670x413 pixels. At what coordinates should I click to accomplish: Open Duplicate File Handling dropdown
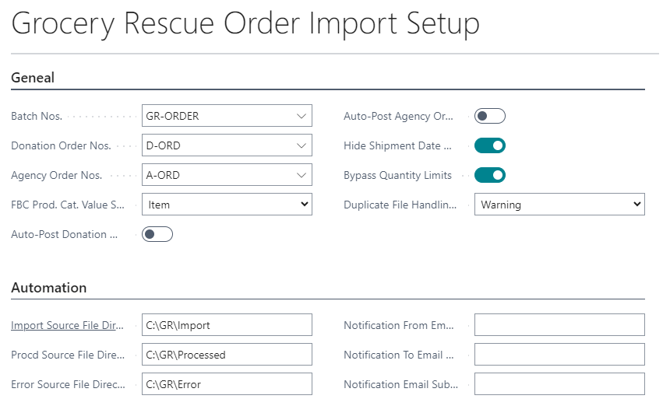(559, 205)
